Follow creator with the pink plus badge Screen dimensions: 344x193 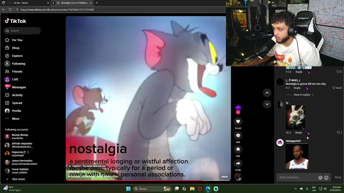[238, 112]
